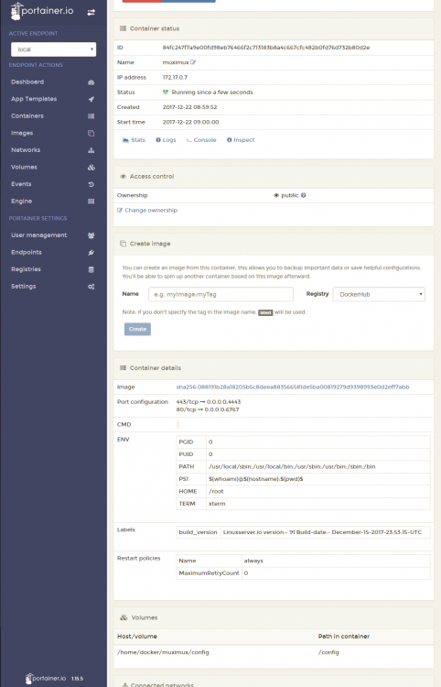
Task: Open the container Console
Action: coord(201,140)
